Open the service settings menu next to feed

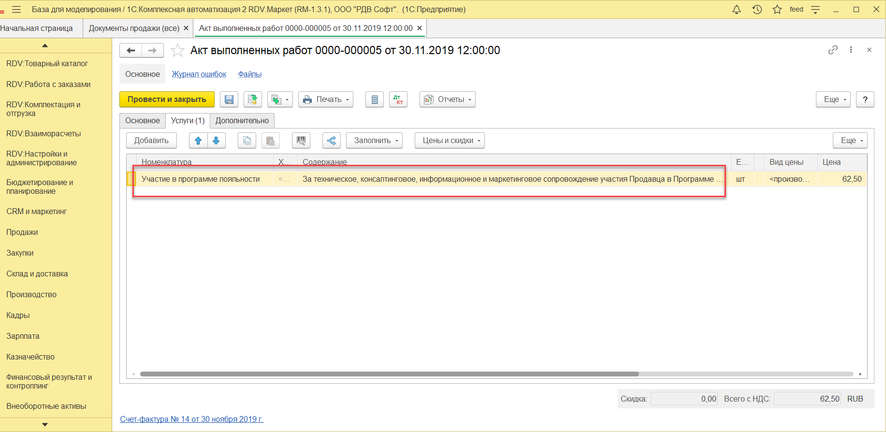point(815,9)
